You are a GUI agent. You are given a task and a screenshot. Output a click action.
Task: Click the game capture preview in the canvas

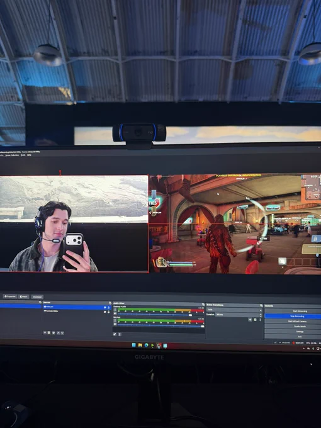tap(235, 224)
